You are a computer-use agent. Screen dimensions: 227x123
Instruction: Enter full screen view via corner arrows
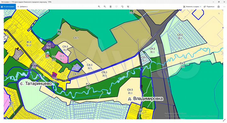tap(224, 120)
